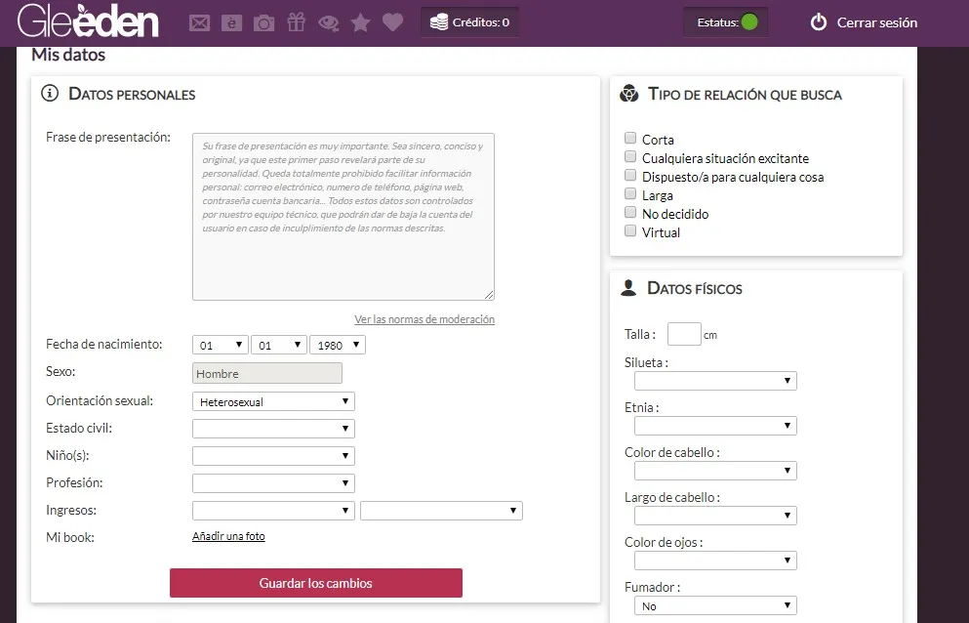Click Añadir una foto link

228,536
